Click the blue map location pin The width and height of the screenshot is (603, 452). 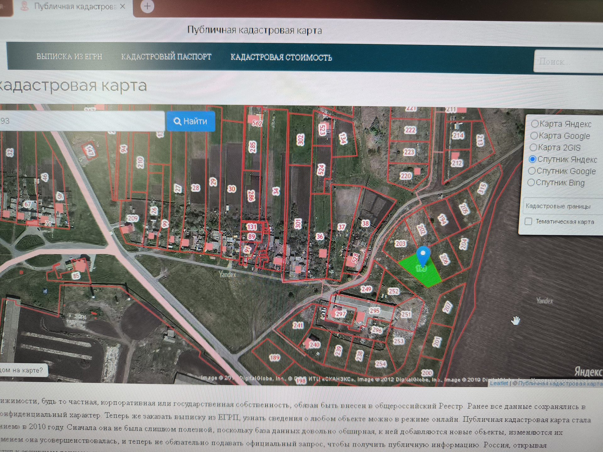pos(423,255)
